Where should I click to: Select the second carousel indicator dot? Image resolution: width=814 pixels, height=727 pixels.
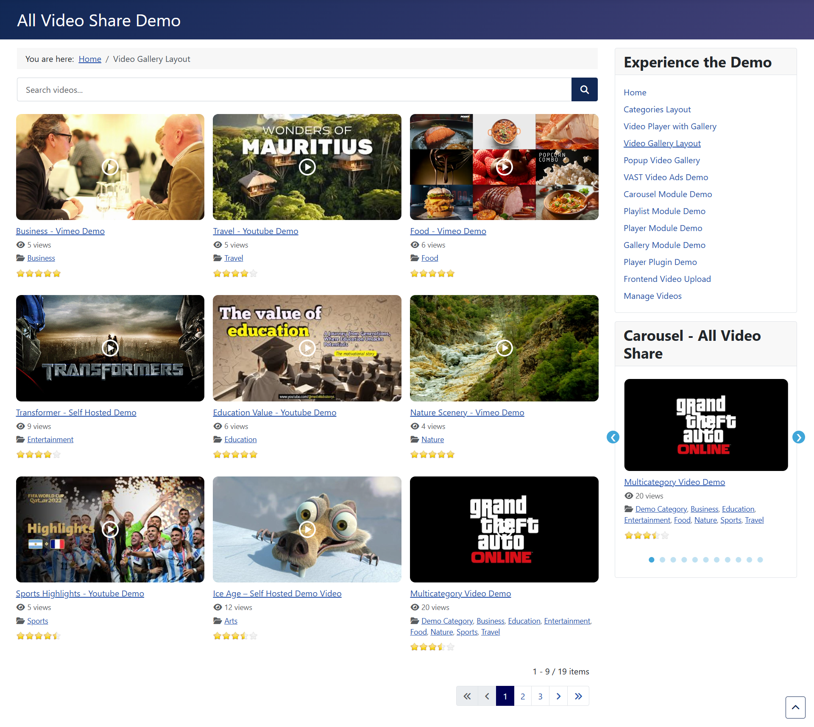[663, 560]
